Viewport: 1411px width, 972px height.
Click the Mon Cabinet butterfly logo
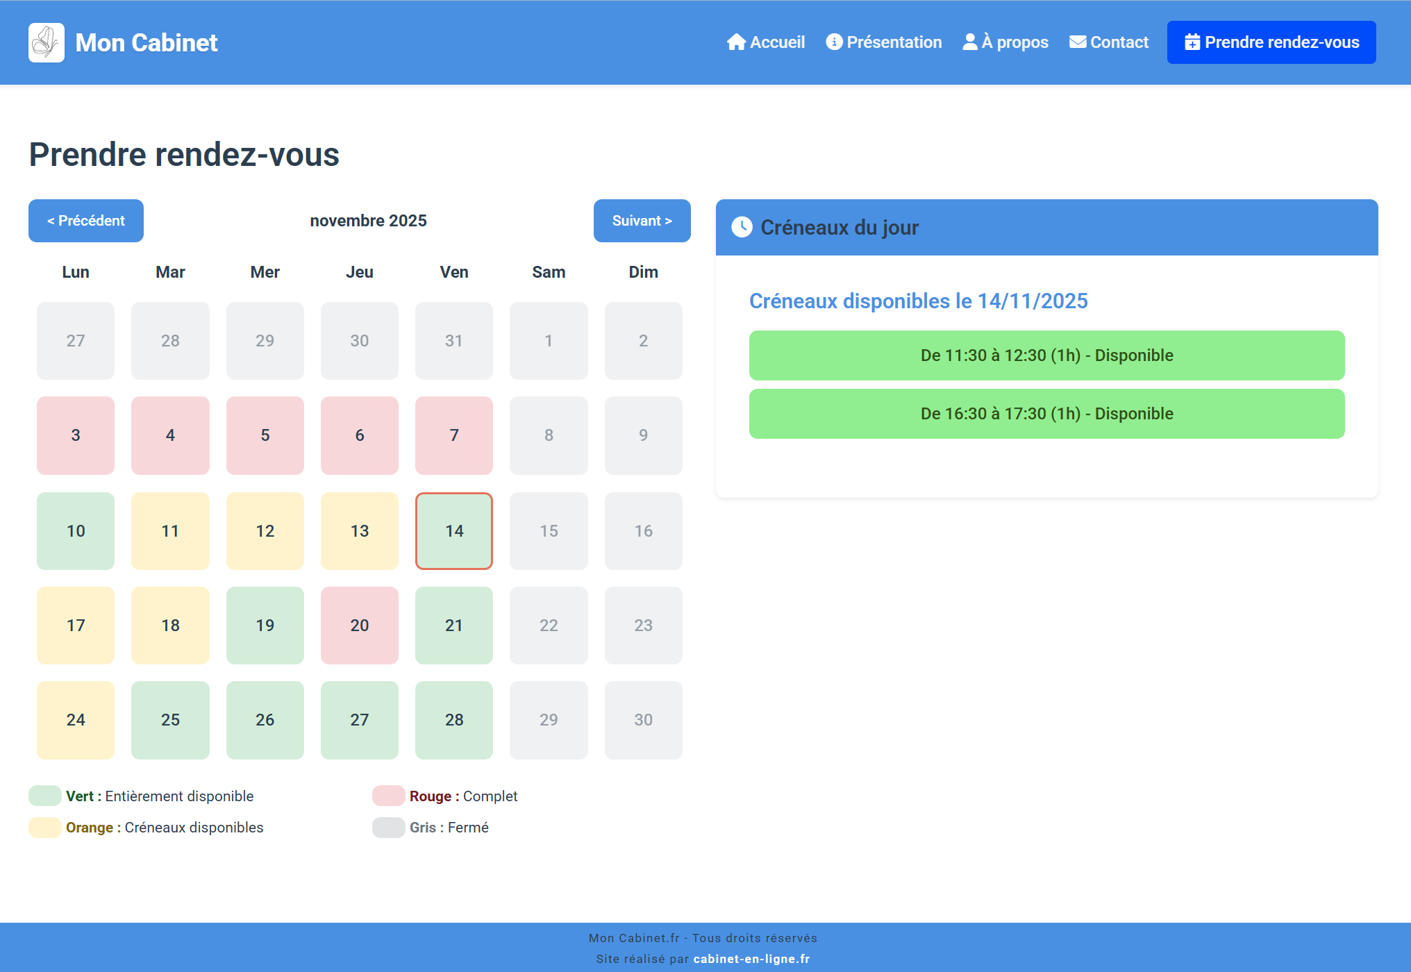click(x=46, y=42)
